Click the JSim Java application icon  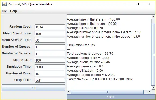tap(5, 4)
